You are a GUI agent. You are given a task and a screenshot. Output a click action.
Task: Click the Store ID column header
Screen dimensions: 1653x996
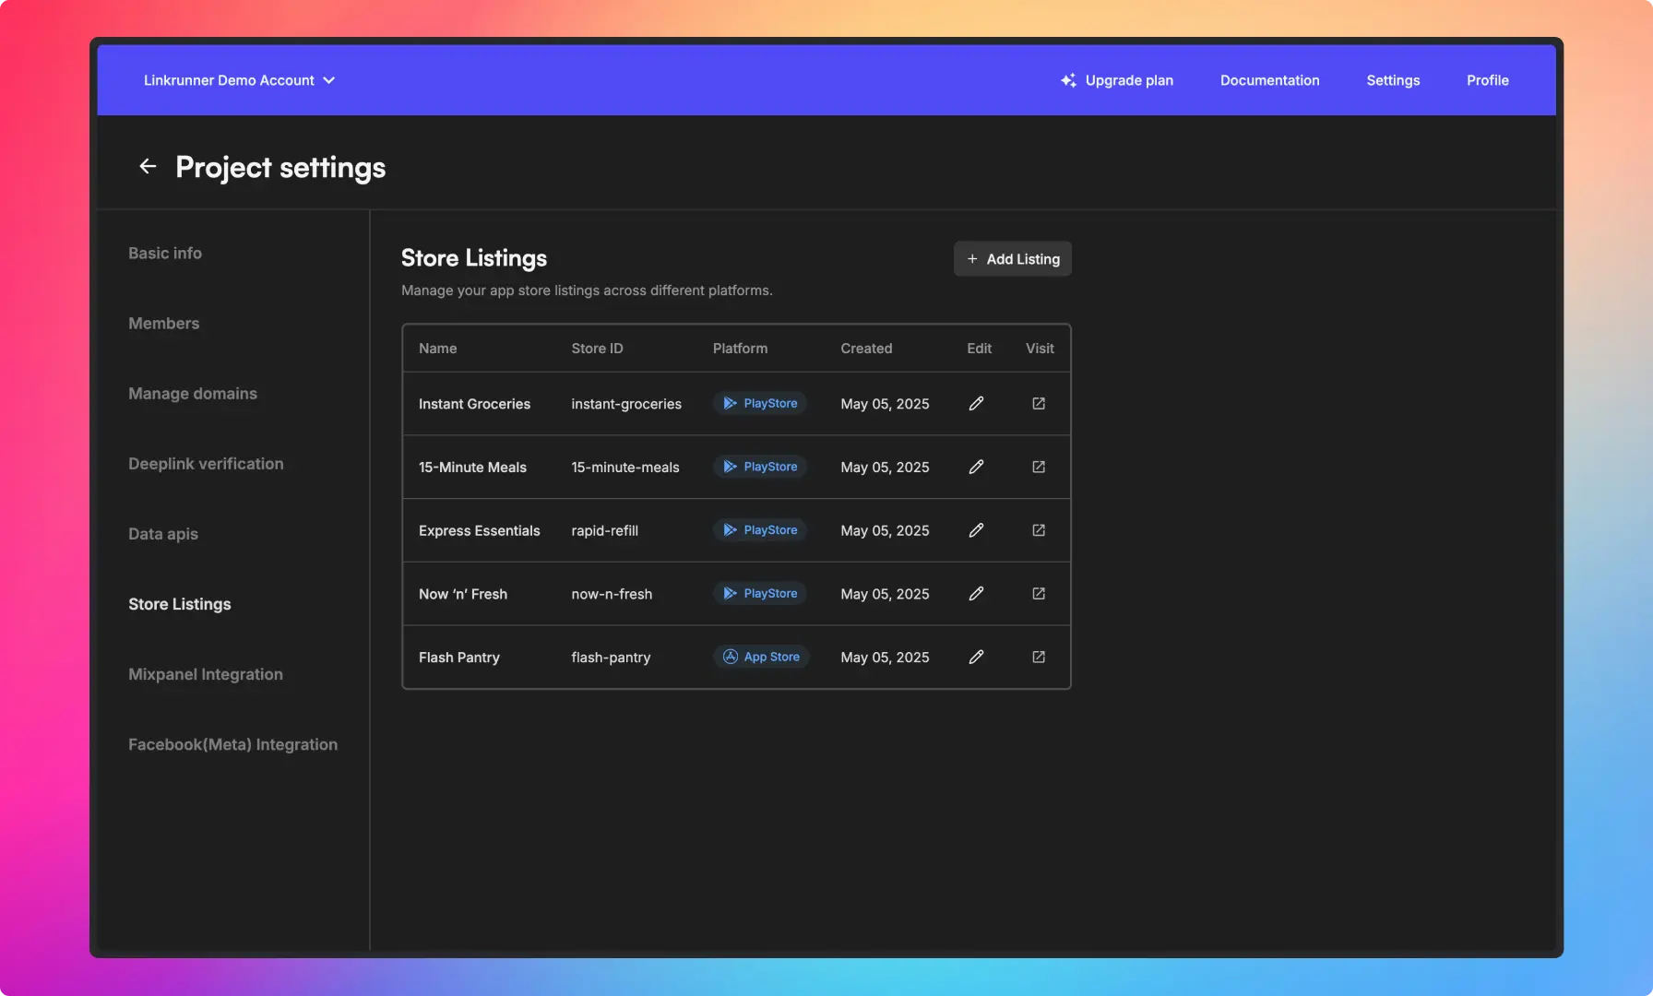point(597,348)
